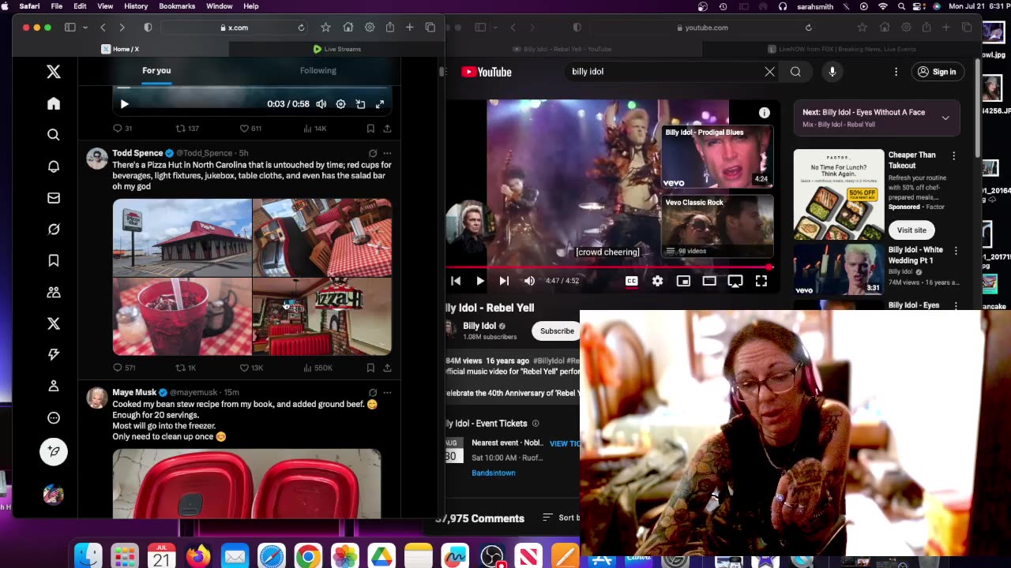The height and width of the screenshot is (568, 1011).
Task: Click the Post compose button in X
Action: [54, 451]
